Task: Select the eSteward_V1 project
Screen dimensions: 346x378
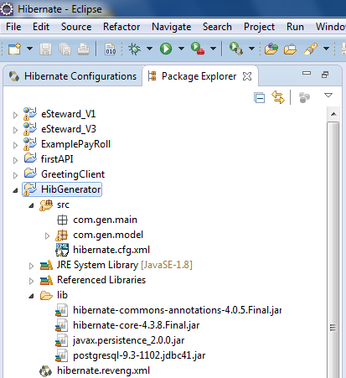Action: tap(69, 114)
